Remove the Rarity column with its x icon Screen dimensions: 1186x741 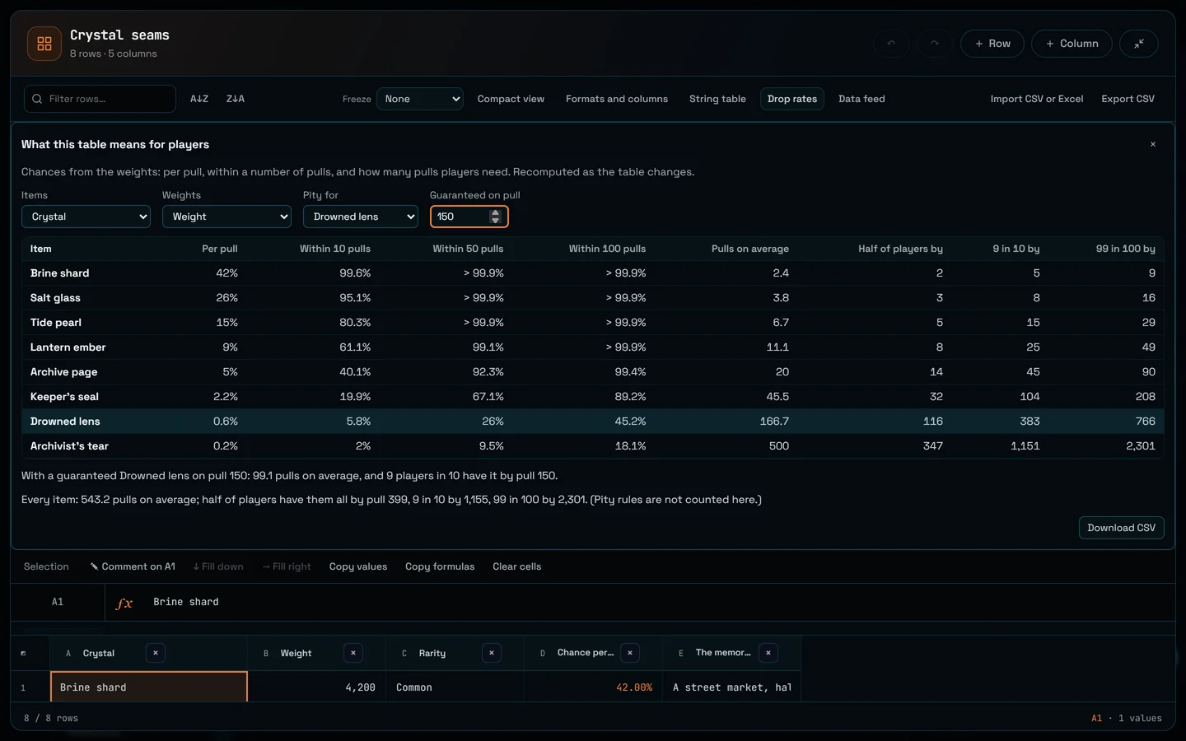[x=492, y=653]
